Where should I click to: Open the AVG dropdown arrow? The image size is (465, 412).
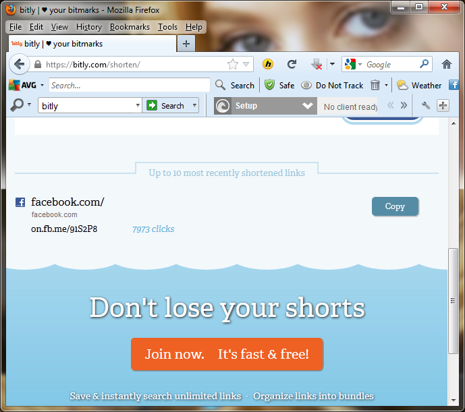[x=42, y=86]
